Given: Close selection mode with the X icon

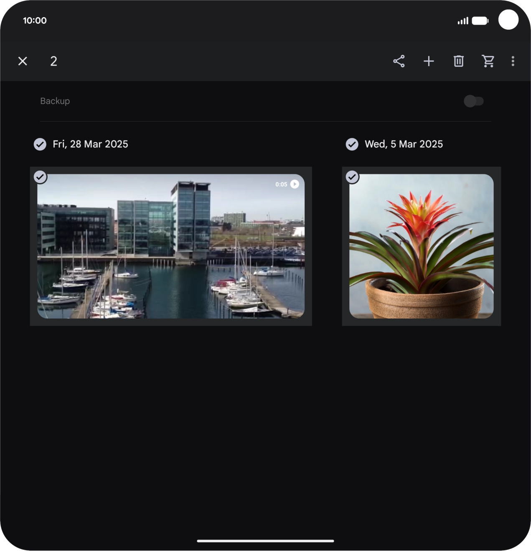Looking at the screenshot, I should (x=23, y=61).
